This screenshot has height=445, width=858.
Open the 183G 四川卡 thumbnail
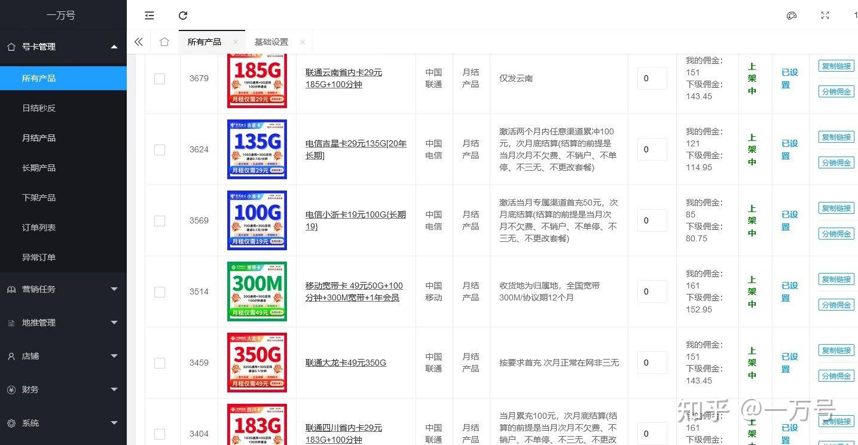[257, 424]
